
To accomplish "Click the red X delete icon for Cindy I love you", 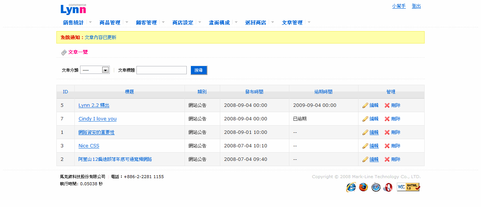I will [x=387, y=119].
